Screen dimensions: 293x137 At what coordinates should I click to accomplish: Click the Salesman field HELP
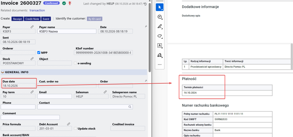click(x=91, y=96)
